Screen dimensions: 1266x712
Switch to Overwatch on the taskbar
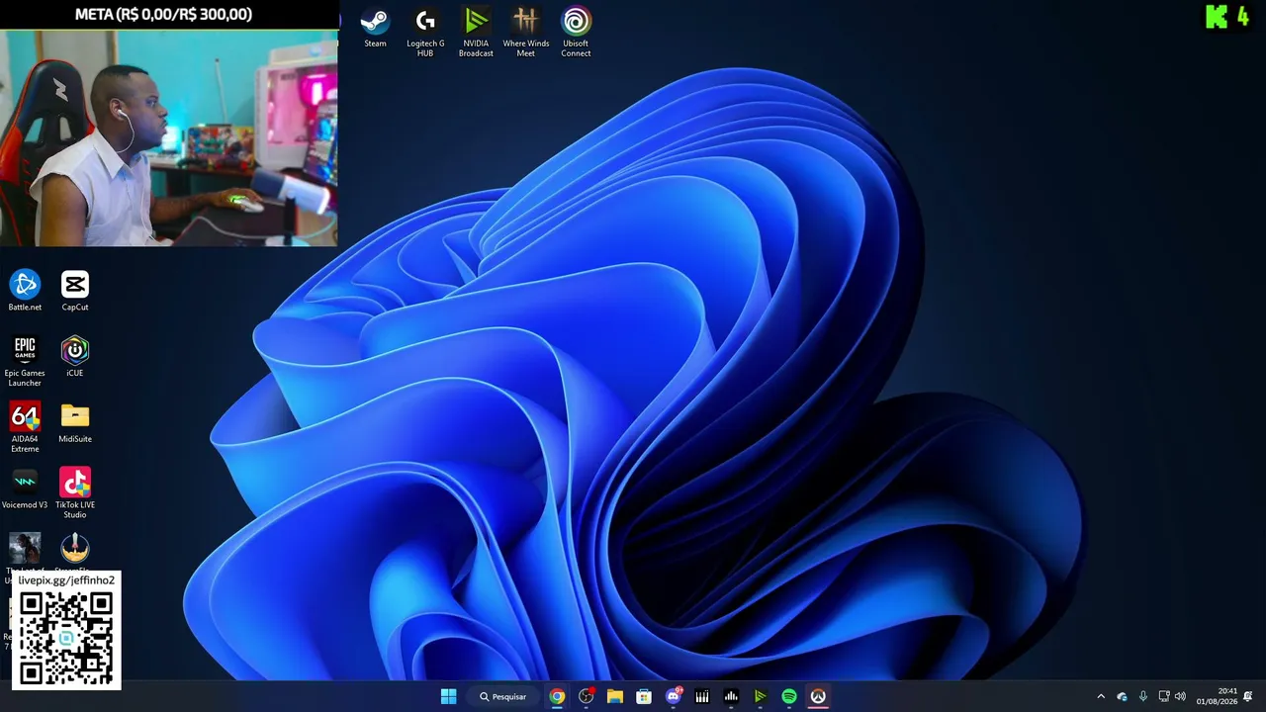tap(818, 696)
